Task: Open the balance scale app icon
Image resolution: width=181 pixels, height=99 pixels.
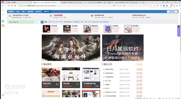Action: click(128, 29)
